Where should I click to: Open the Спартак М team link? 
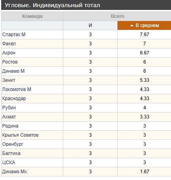(x=14, y=35)
